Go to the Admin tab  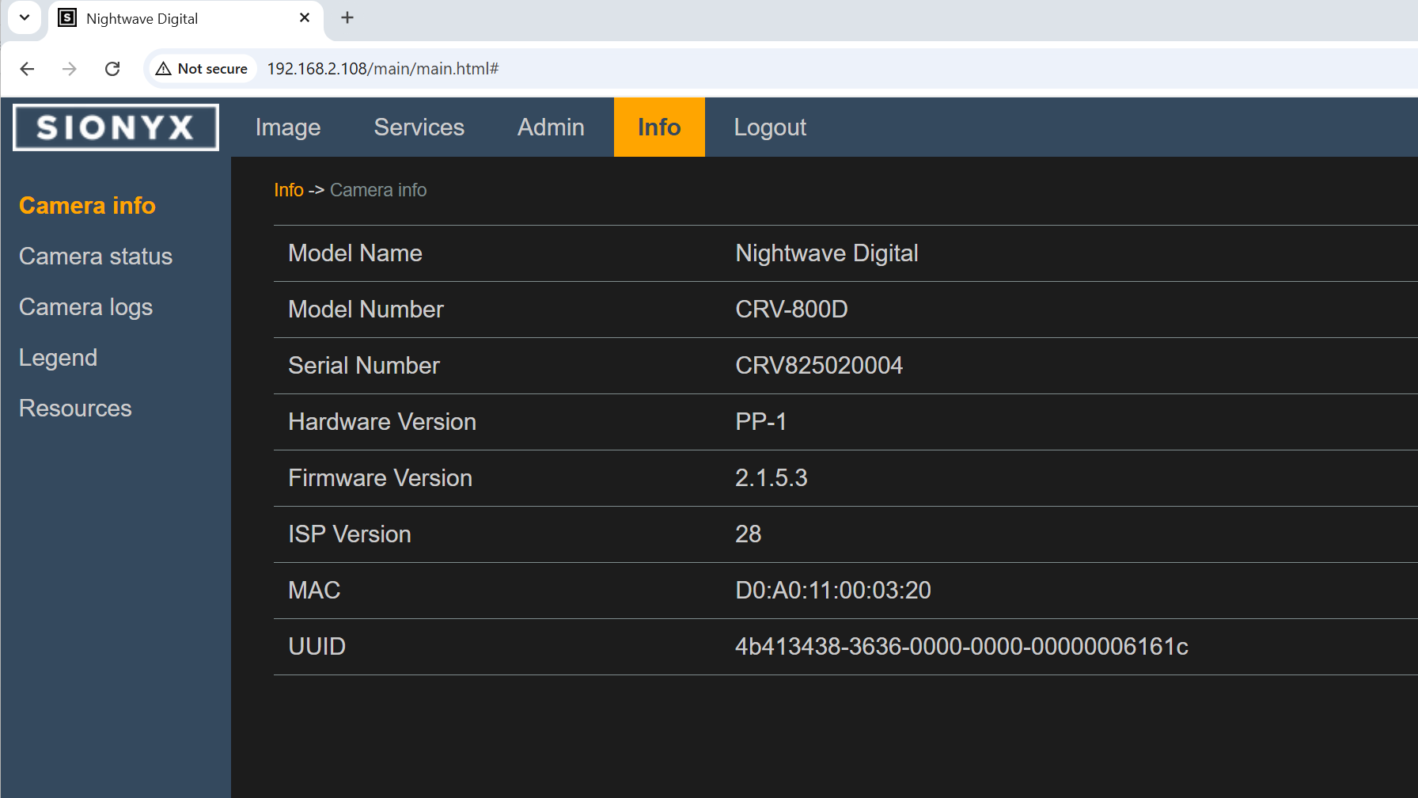[x=551, y=127]
